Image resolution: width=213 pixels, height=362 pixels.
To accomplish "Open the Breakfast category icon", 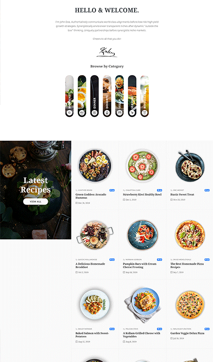I will click(70, 113).
